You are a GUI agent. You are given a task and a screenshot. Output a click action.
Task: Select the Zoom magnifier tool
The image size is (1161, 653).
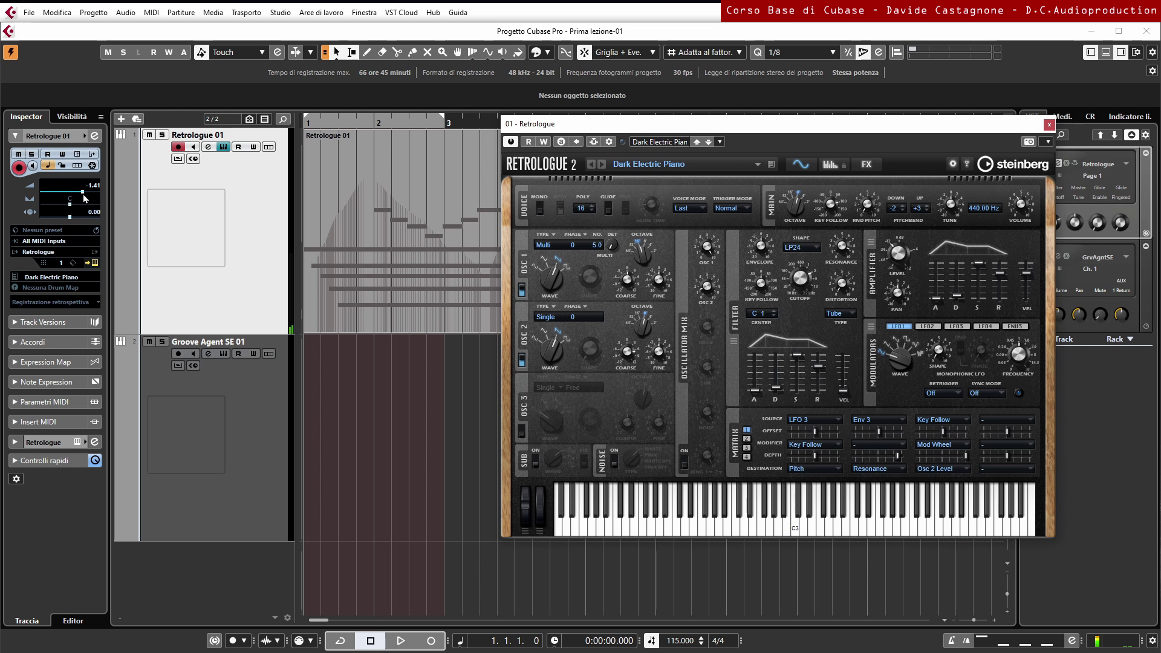(x=442, y=53)
